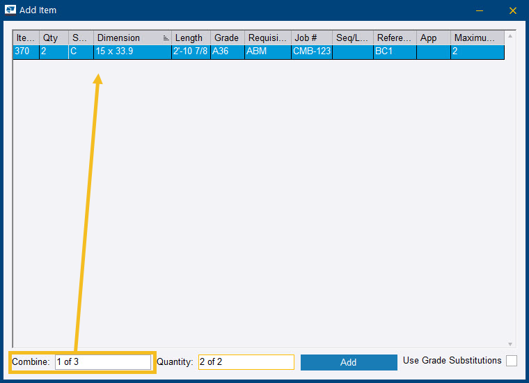Click the A36 grade cell

228,52
